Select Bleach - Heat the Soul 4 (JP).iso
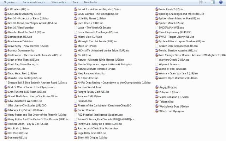Viewport: 226px width, 141px height. point(26,32)
